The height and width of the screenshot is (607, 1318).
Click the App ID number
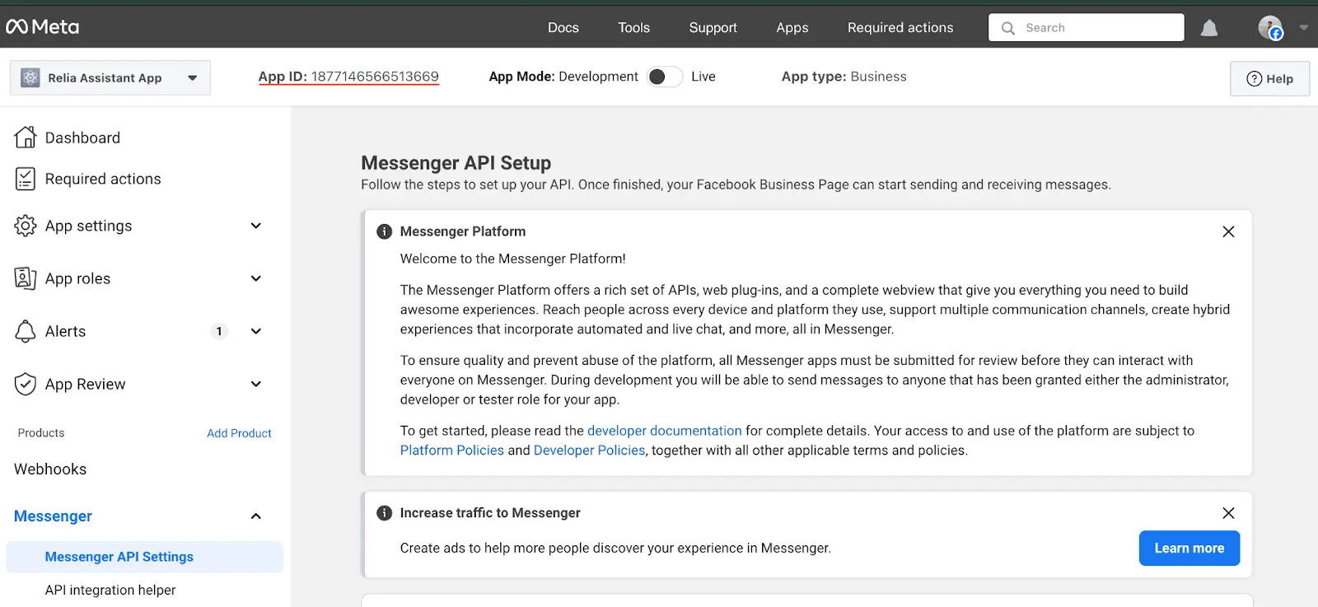tap(375, 77)
